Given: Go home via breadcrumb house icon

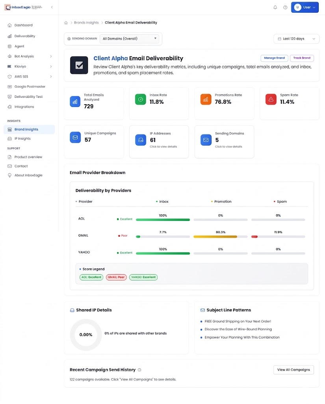Looking at the screenshot, I should [x=66, y=22].
